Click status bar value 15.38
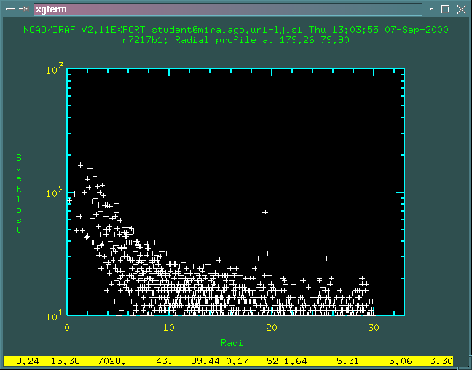472x370 pixels. [66, 361]
